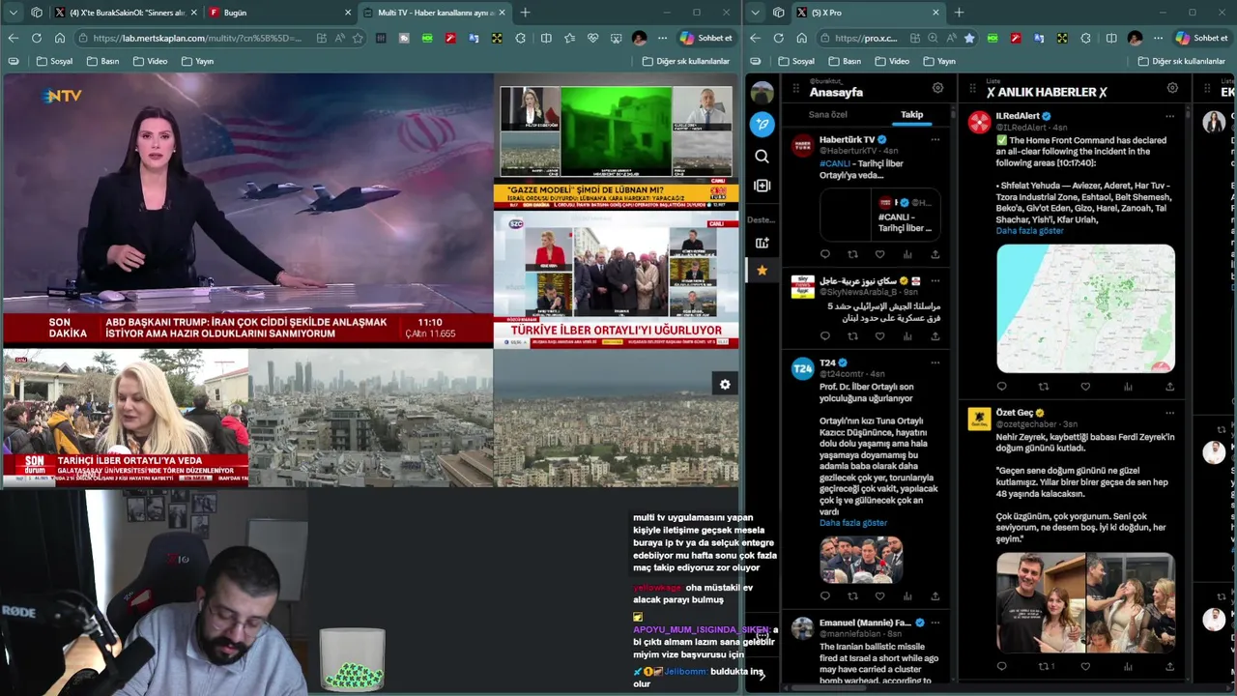Open a new tab in right browser
Viewport: 1237px width, 696px height.
[958, 13]
